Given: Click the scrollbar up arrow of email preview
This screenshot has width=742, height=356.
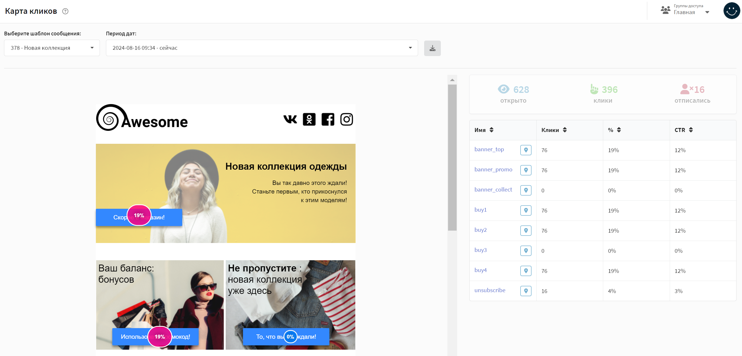Looking at the screenshot, I should tap(452, 80).
